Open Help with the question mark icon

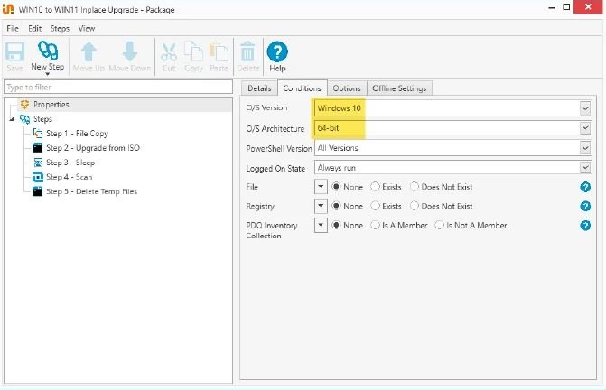(x=277, y=51)
